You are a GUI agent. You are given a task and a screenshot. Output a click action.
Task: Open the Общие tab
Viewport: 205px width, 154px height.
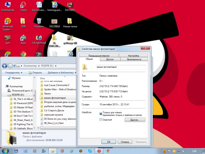[89, 59]
